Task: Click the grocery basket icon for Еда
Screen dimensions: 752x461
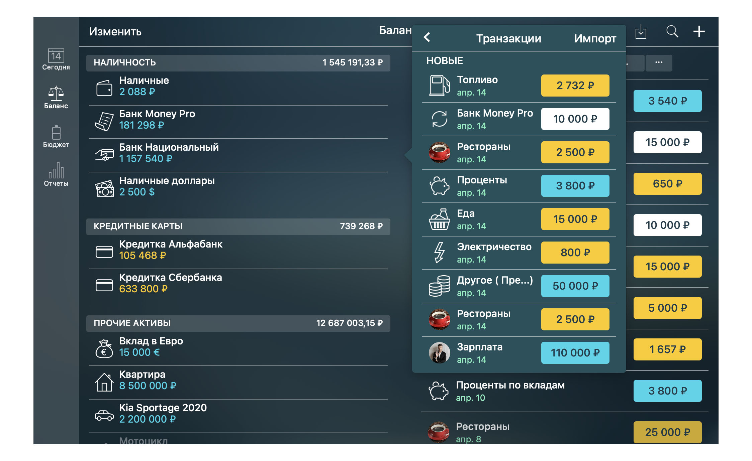Action: tap(439, 219)
